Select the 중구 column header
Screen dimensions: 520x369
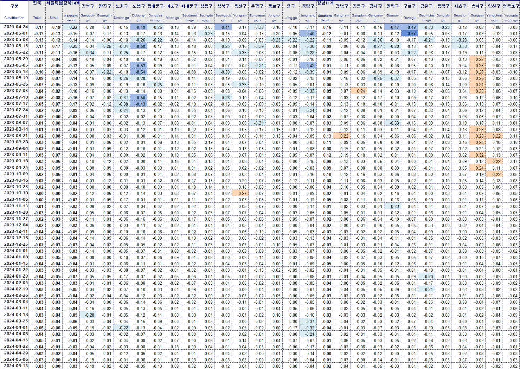291,6
